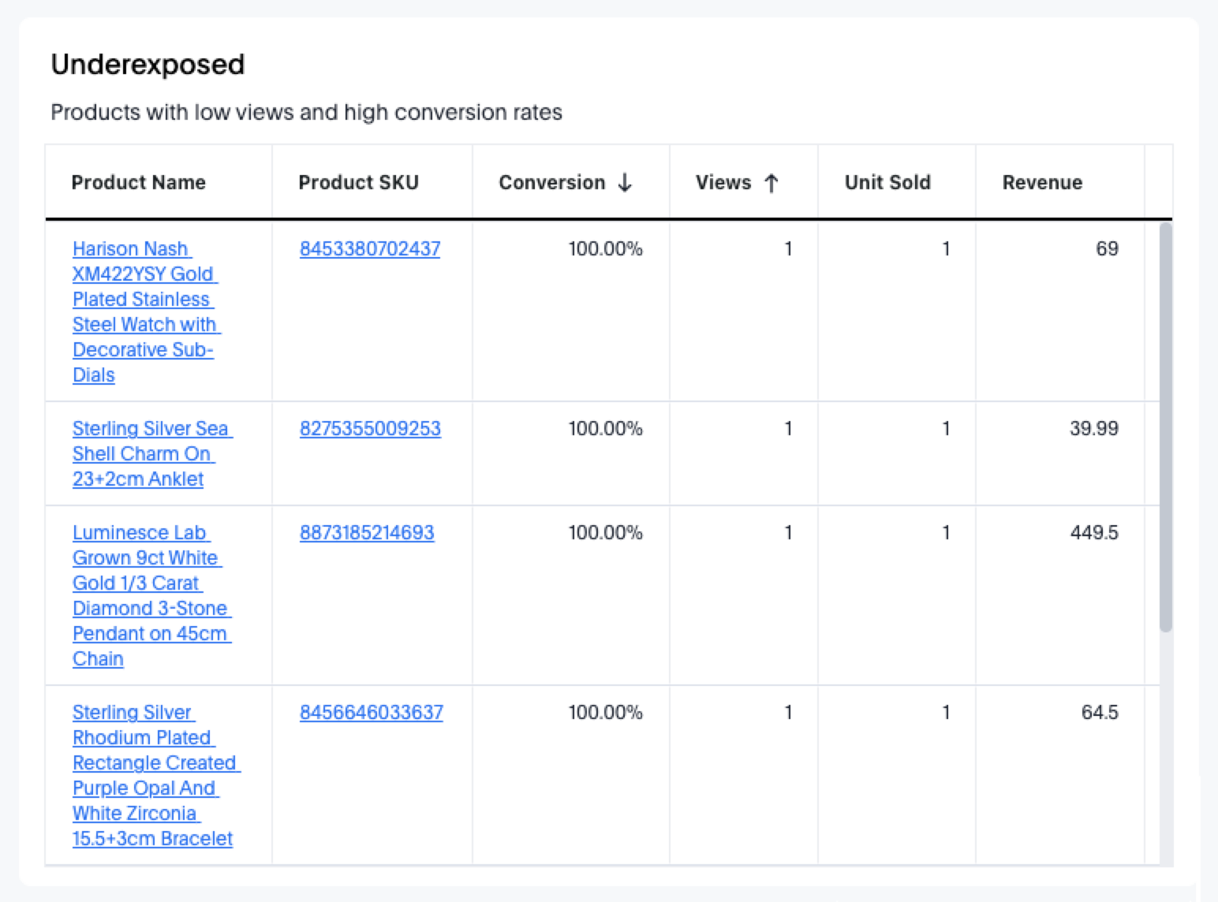Sort by Product SKU column header

coord(358,183)
